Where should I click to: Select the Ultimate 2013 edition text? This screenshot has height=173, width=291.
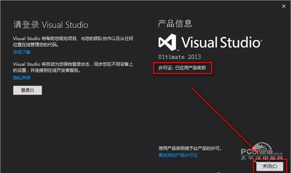(x=180, y=57)
